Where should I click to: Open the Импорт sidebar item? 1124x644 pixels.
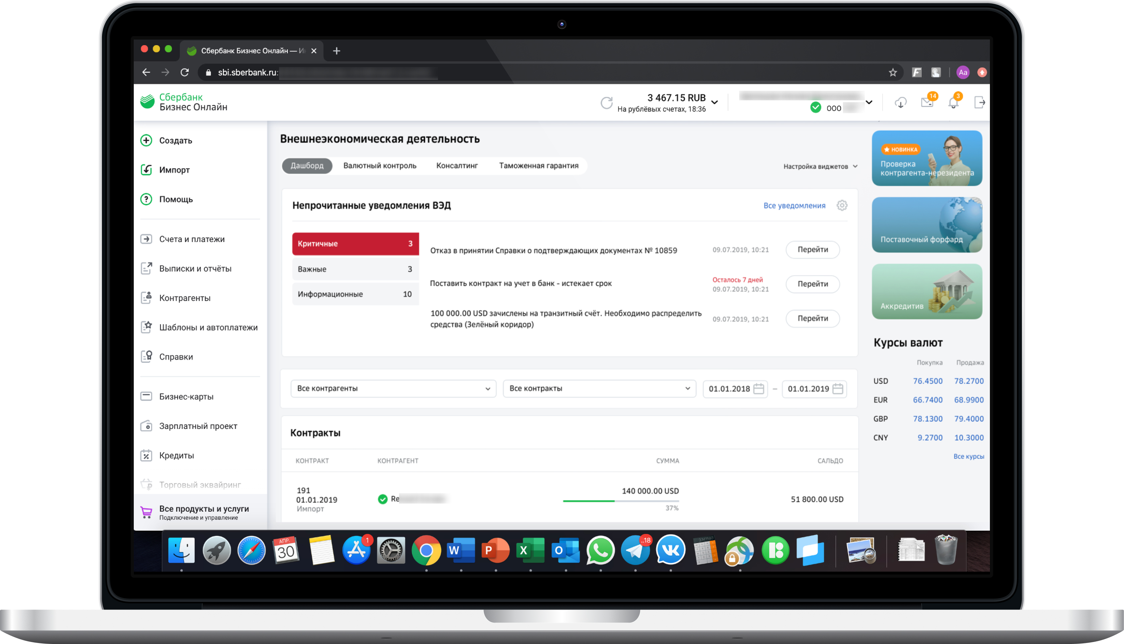pos(174,170)
